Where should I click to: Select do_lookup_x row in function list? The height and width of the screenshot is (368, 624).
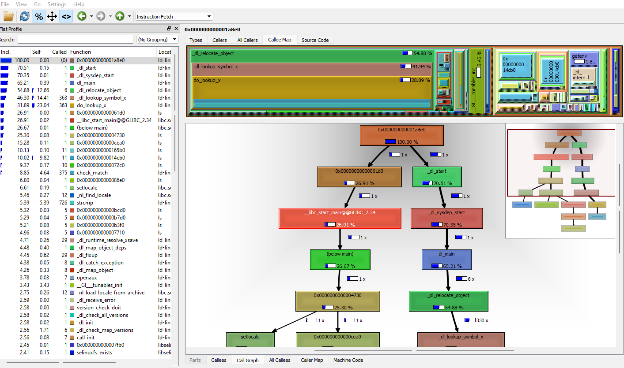91,105
